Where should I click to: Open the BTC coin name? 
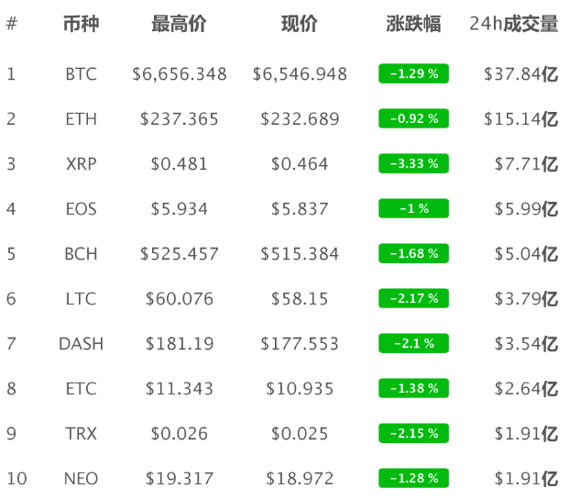pyautogui.click(x=81, y=74)
